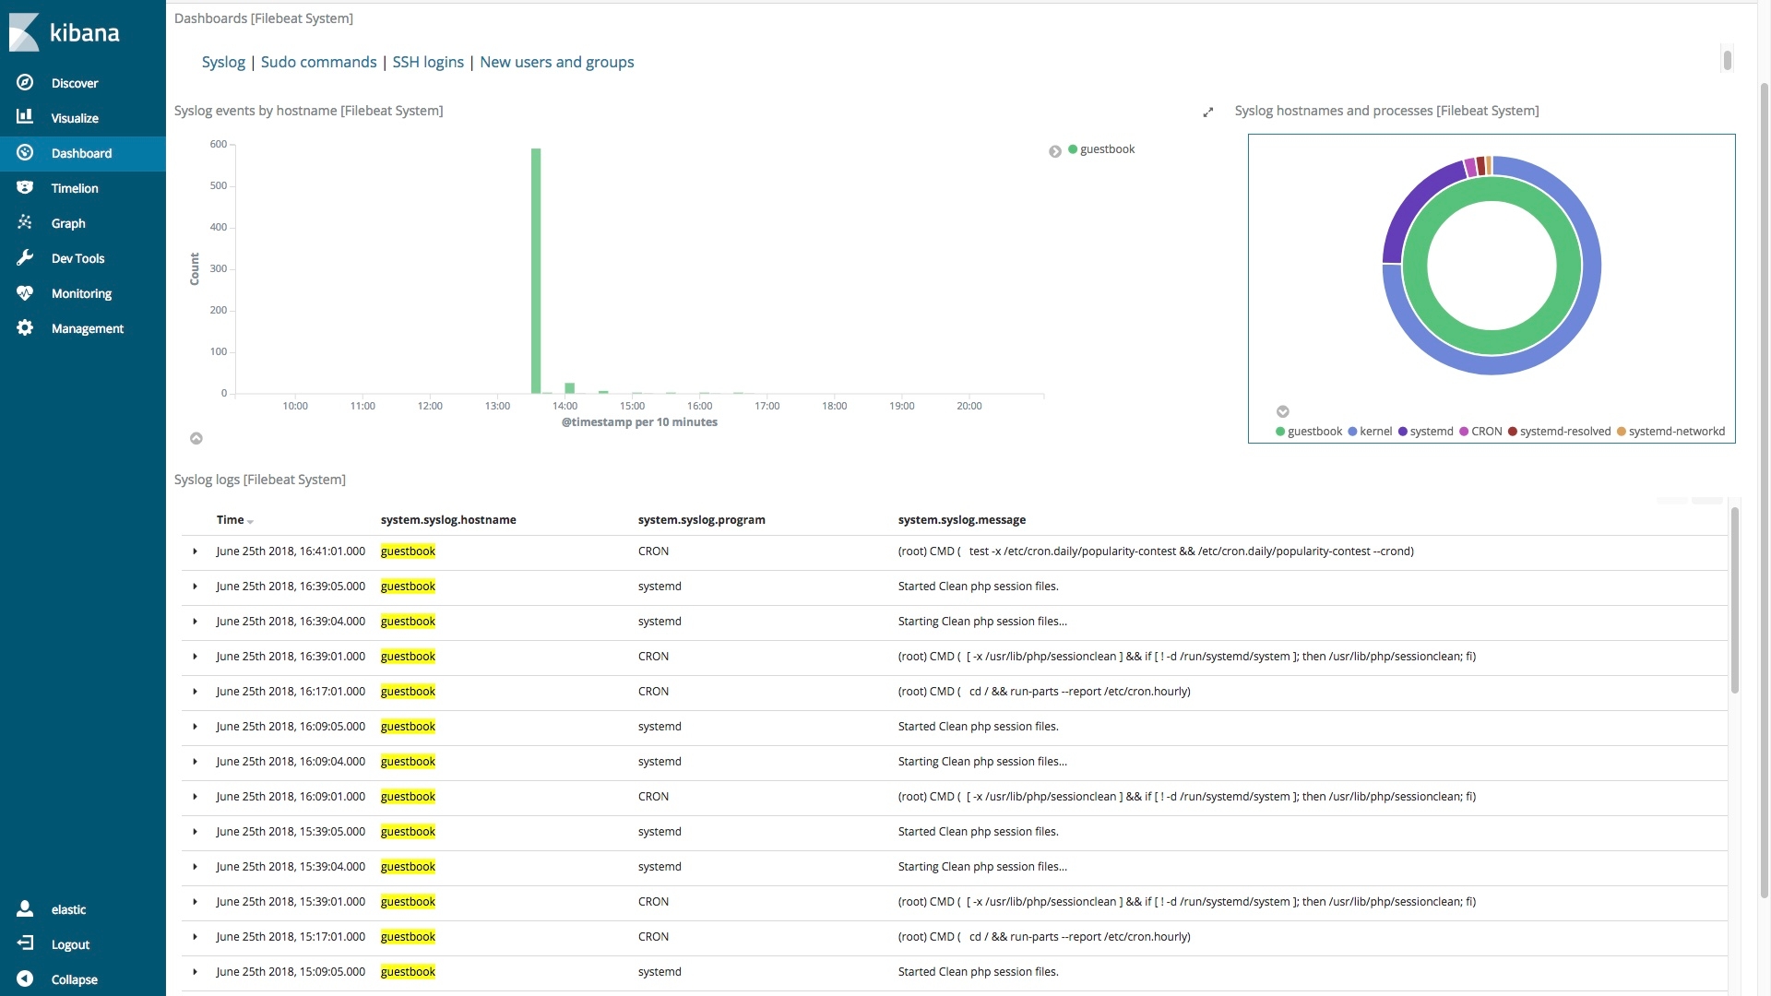Click CRON legend color dot
The height and width of the screenshot is (996, 1771).
(x=1464, y=432)
